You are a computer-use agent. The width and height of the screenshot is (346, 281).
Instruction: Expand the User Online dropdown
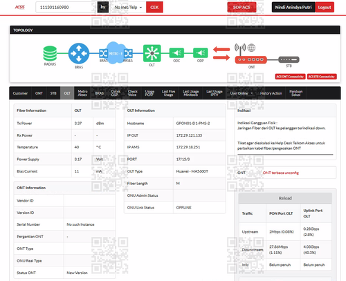coord(242,93)
